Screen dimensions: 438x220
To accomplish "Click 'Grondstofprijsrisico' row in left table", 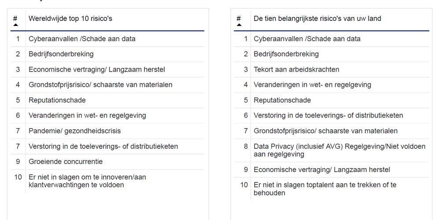I will [x=100, y=85].
